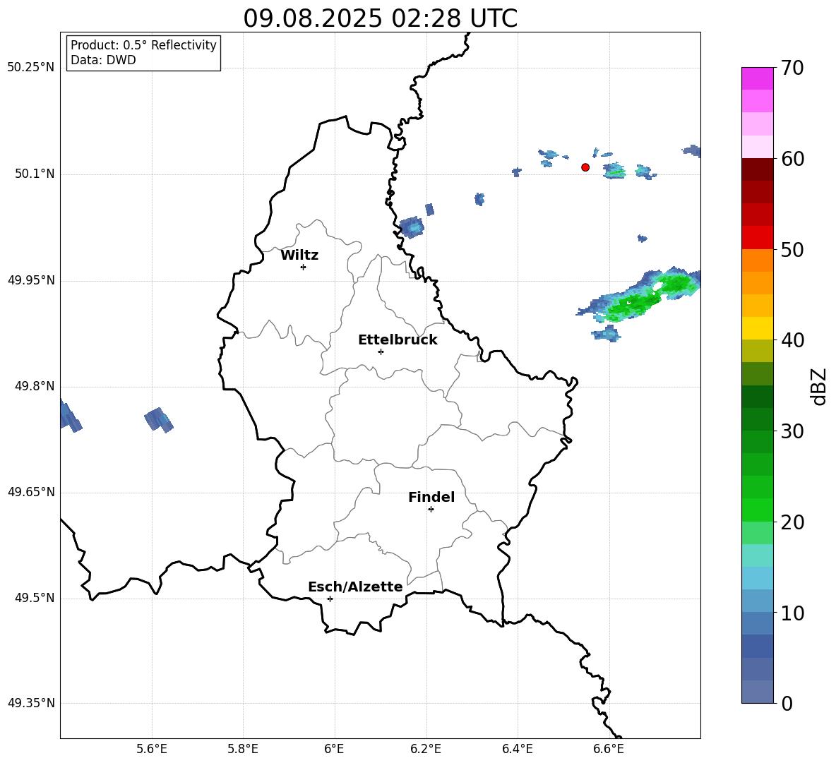Click the Wiltz station cross marker
The width and height of the screenshot is (836, 763).
tap(304, 267)
